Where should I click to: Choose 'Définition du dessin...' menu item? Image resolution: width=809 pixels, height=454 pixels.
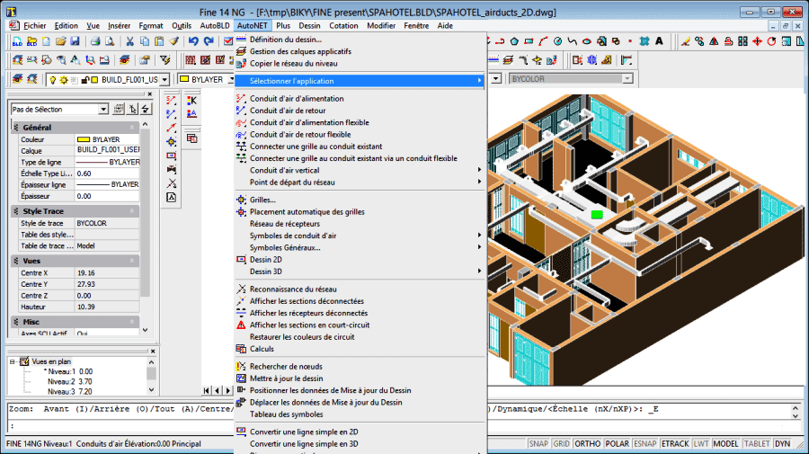coord(360,40)
